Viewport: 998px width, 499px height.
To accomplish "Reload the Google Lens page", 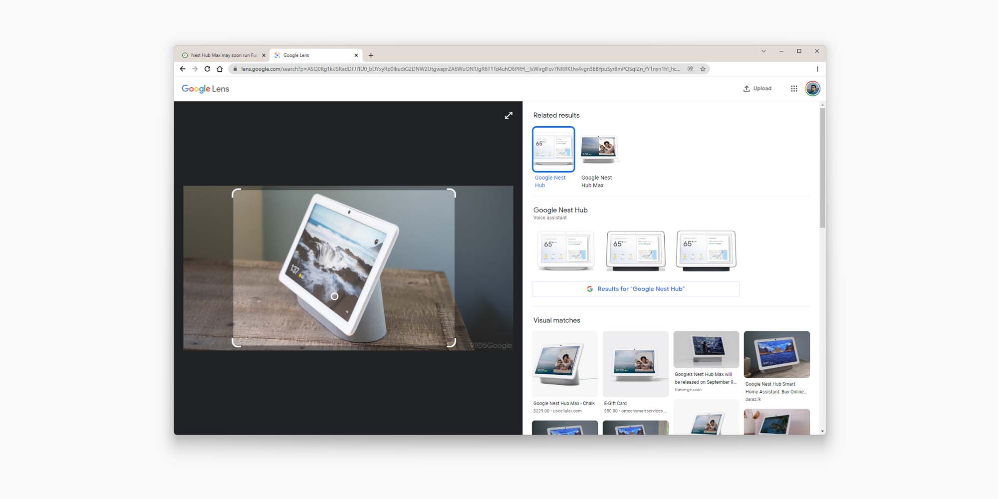I will point(207,69).
